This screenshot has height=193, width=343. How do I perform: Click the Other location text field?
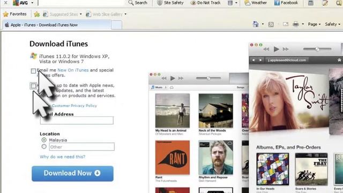tap(82, 147)
